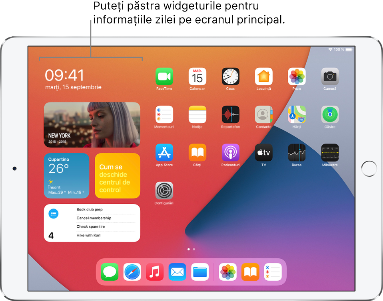383x301 pixels.
Task: Open the 'Cum se deschide centrul de control' tip
Action: pyautogui.click(x=117, y=175)
